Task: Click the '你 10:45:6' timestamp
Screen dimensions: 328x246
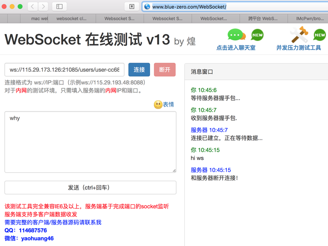Action: pyautogui.click(x=203, y=90)
